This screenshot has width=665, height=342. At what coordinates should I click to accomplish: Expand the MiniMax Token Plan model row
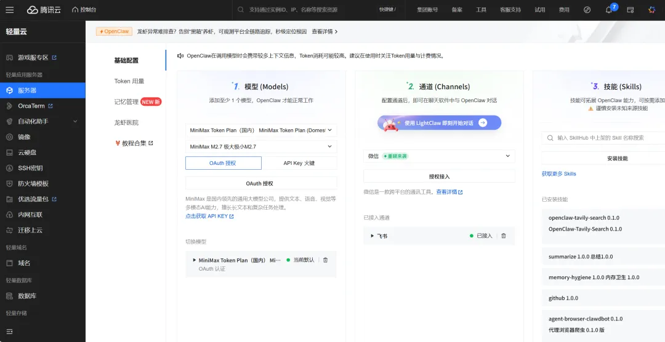195,260
